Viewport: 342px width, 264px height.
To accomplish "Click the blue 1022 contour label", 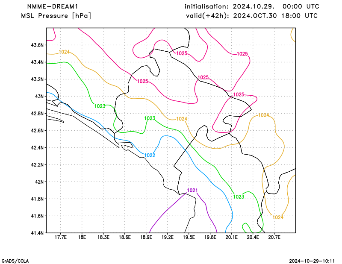I will pyautogui.click(x=150, y=155).
